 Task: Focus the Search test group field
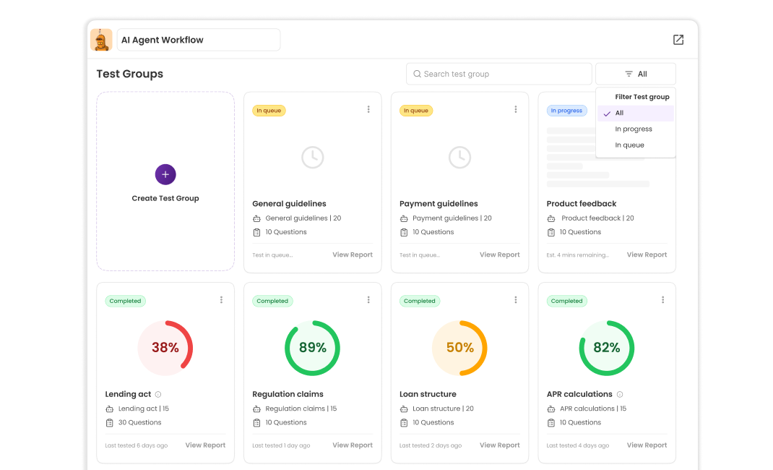499,74
